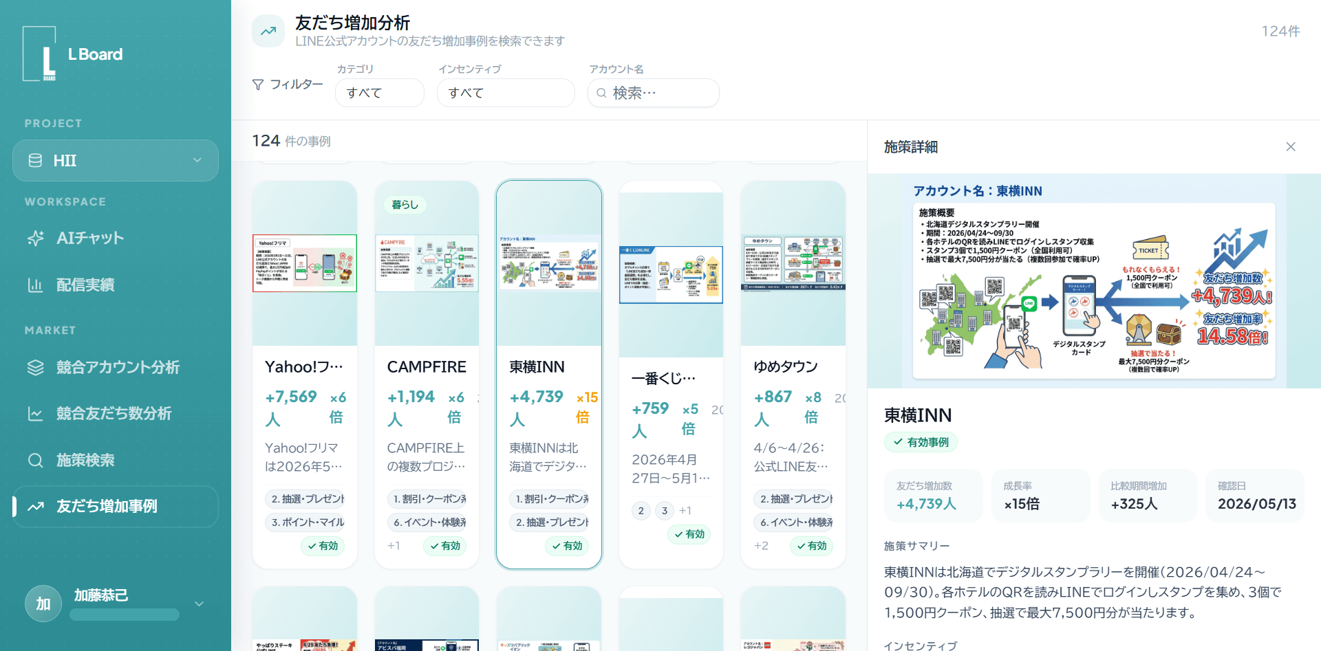Open the インセンティブ すべて dropdown

(506, 93)
